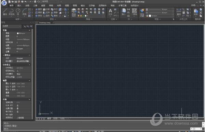This screenshot has width=205, height=132.
Task: Click the layer color swatch in layer dropdown
Action: [x=85, y=16]
